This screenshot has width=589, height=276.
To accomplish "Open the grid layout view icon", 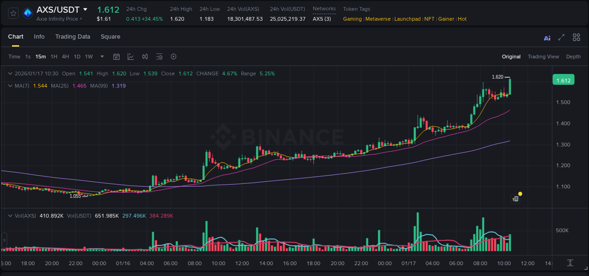I will [576, 37].
